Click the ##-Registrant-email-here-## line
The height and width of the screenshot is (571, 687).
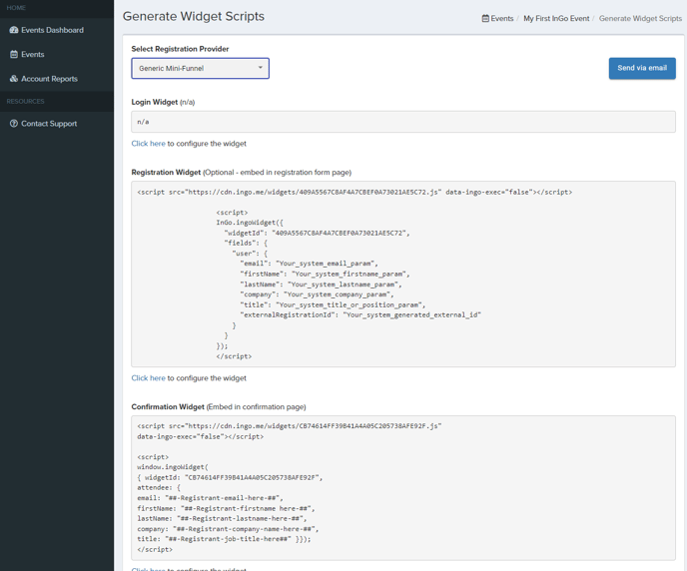pos(211,498)
